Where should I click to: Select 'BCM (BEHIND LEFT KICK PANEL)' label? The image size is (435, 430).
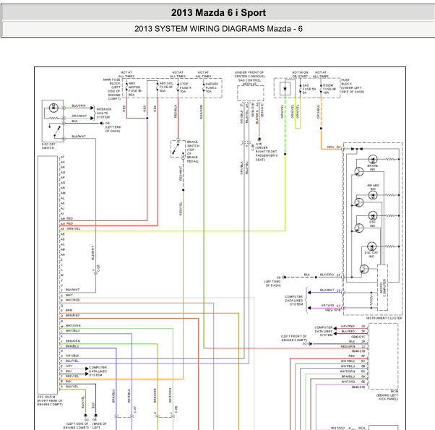[387, 395]
